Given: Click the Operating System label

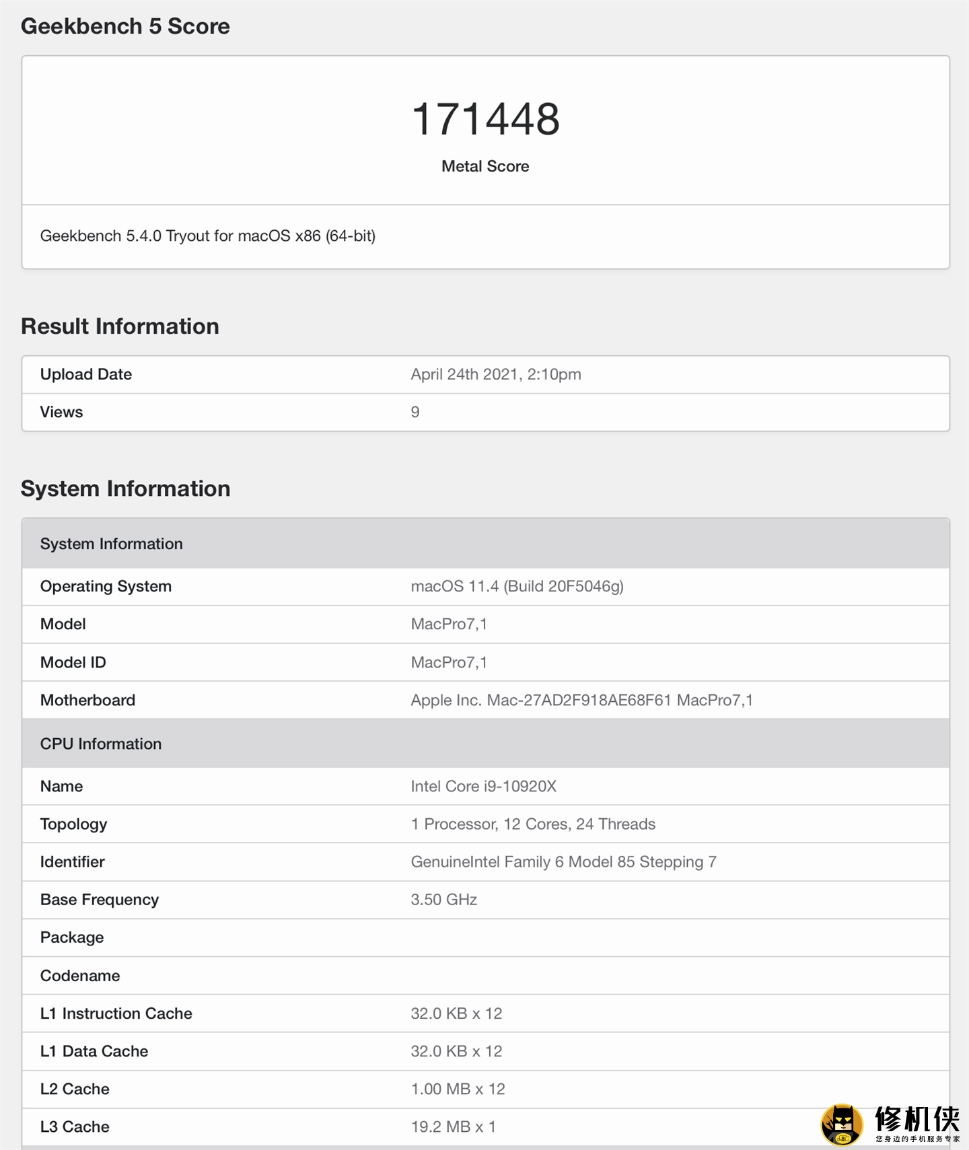Looking at the screenshot, I should pos(106,586).
